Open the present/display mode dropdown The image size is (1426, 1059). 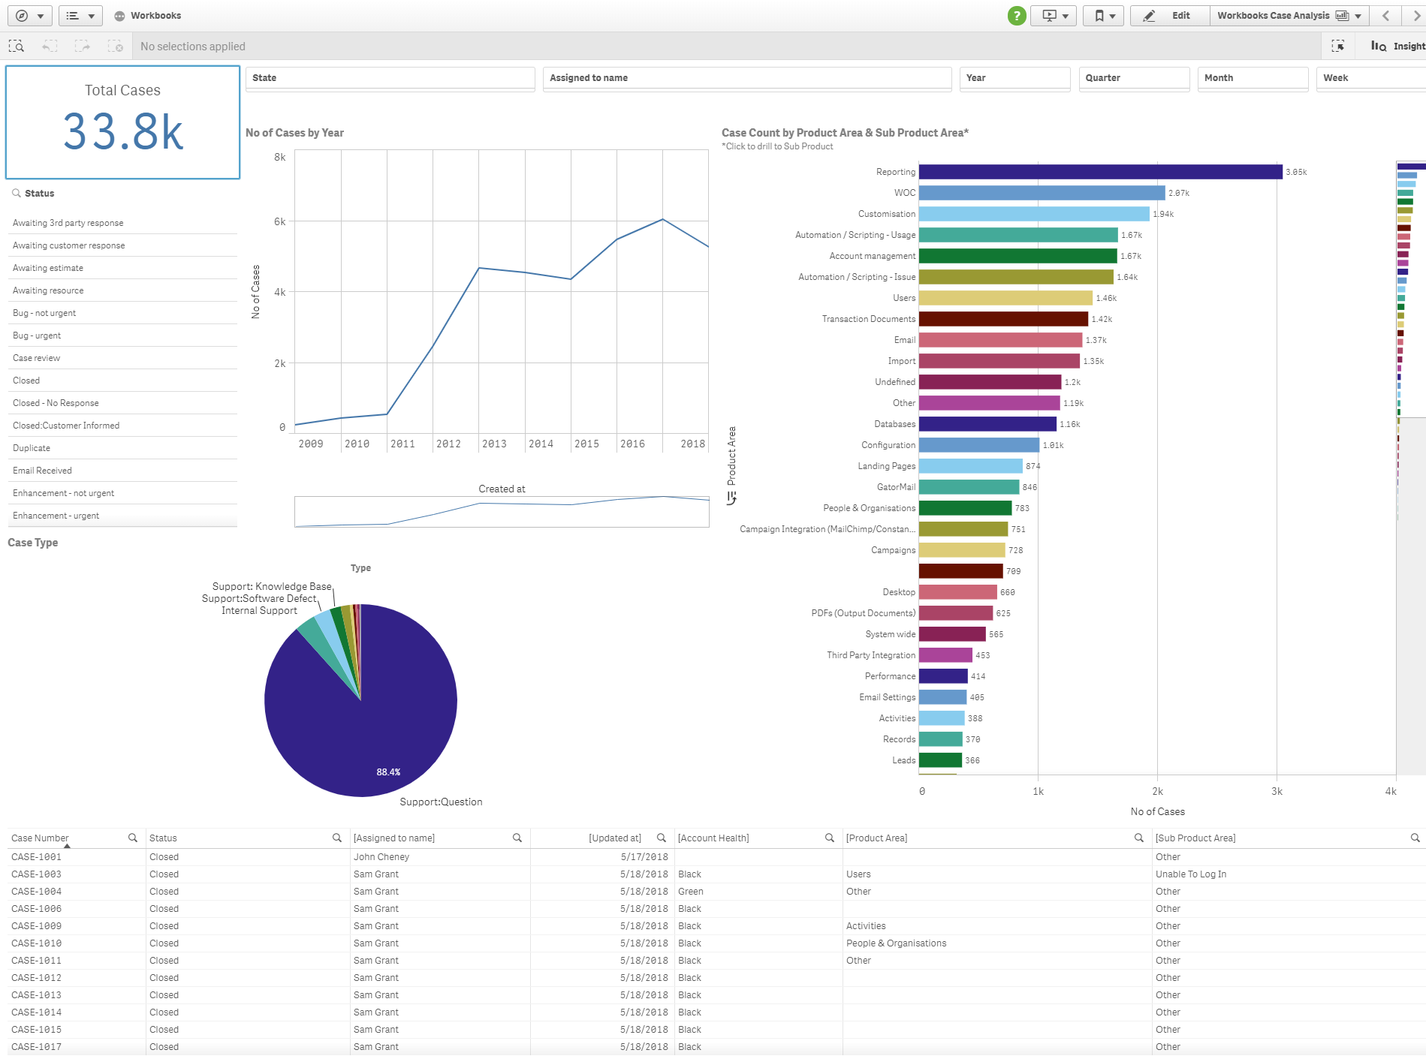click(1054, 16)
